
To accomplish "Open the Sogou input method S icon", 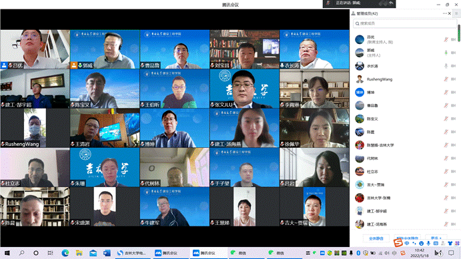I will point(398,242).
